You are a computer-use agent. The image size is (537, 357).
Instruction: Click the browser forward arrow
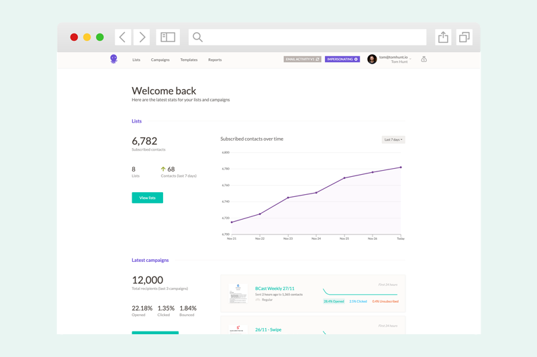point(142,37)
